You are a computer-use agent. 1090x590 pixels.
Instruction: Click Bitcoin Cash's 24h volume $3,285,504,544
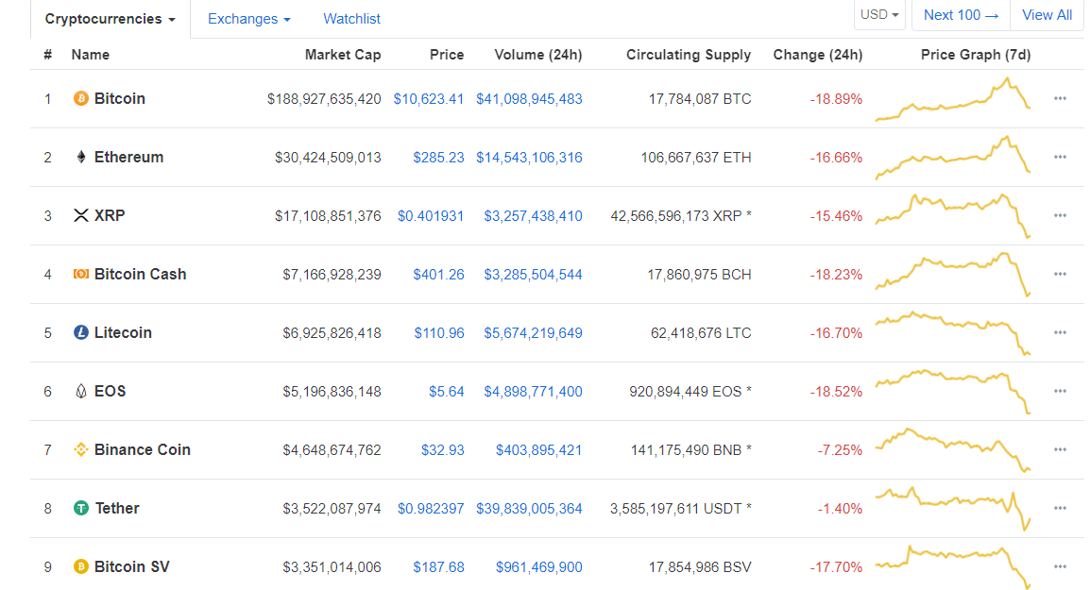coord(533,275)
